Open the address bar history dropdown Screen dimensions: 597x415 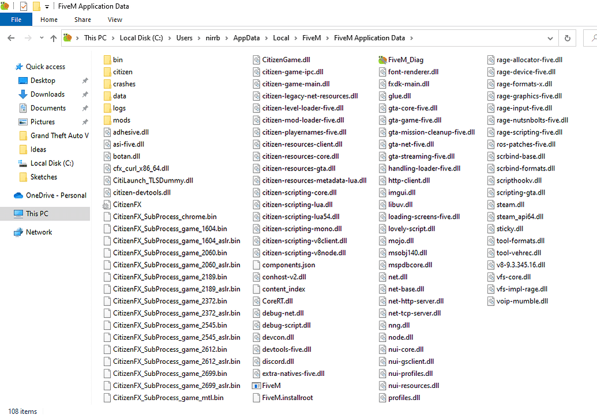tap(550, 38)
